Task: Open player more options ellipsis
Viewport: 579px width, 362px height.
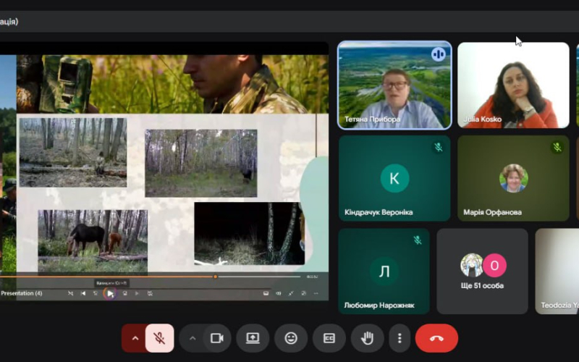Action: (316, 293)
